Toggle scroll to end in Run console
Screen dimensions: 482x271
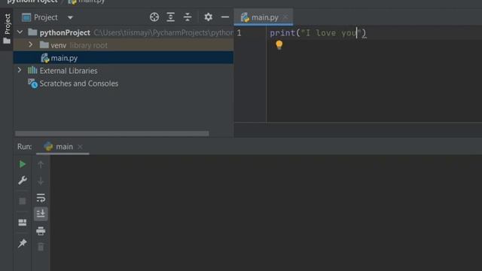tap(41, 214)
